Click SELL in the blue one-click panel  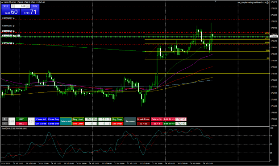[x=6, y=6]
